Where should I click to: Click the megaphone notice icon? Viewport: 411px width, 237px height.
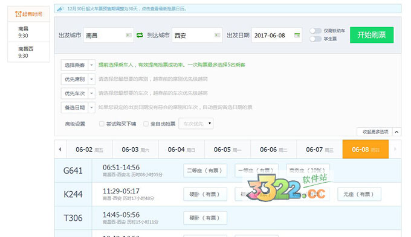coord(60,9)
